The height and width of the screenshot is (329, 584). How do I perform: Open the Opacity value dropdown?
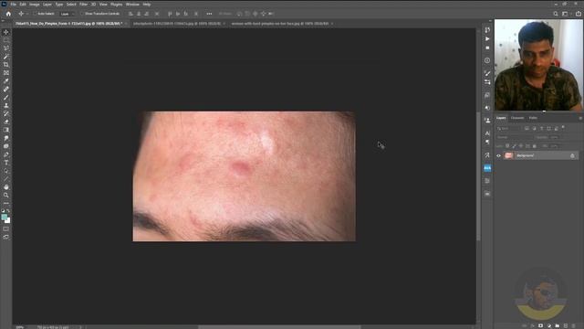(555, 137)
